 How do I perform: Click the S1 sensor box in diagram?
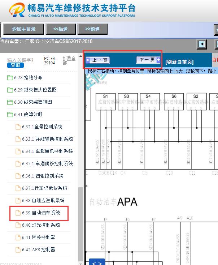click(106, 102)
